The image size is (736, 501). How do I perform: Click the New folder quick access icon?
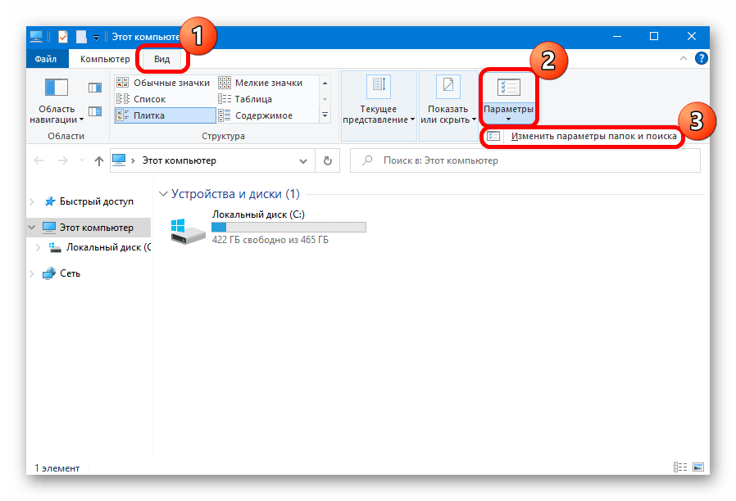[x=81, y=37]
